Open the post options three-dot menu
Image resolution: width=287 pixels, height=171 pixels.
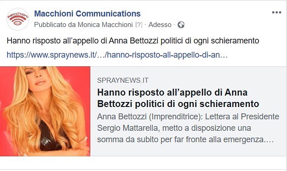[x=276, y=12]
